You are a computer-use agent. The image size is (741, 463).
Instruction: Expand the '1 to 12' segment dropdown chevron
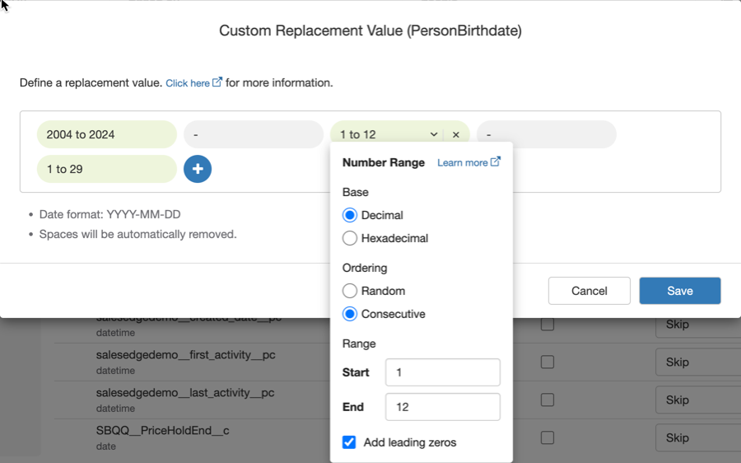tap(434, 135)
